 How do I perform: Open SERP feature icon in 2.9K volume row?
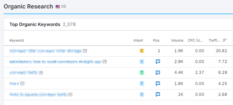tap(158, 62)
